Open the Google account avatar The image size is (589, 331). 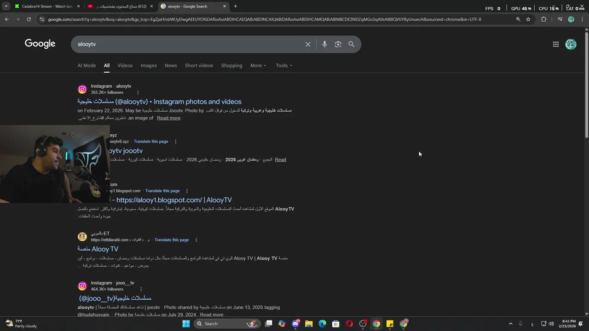coord(571,44)
